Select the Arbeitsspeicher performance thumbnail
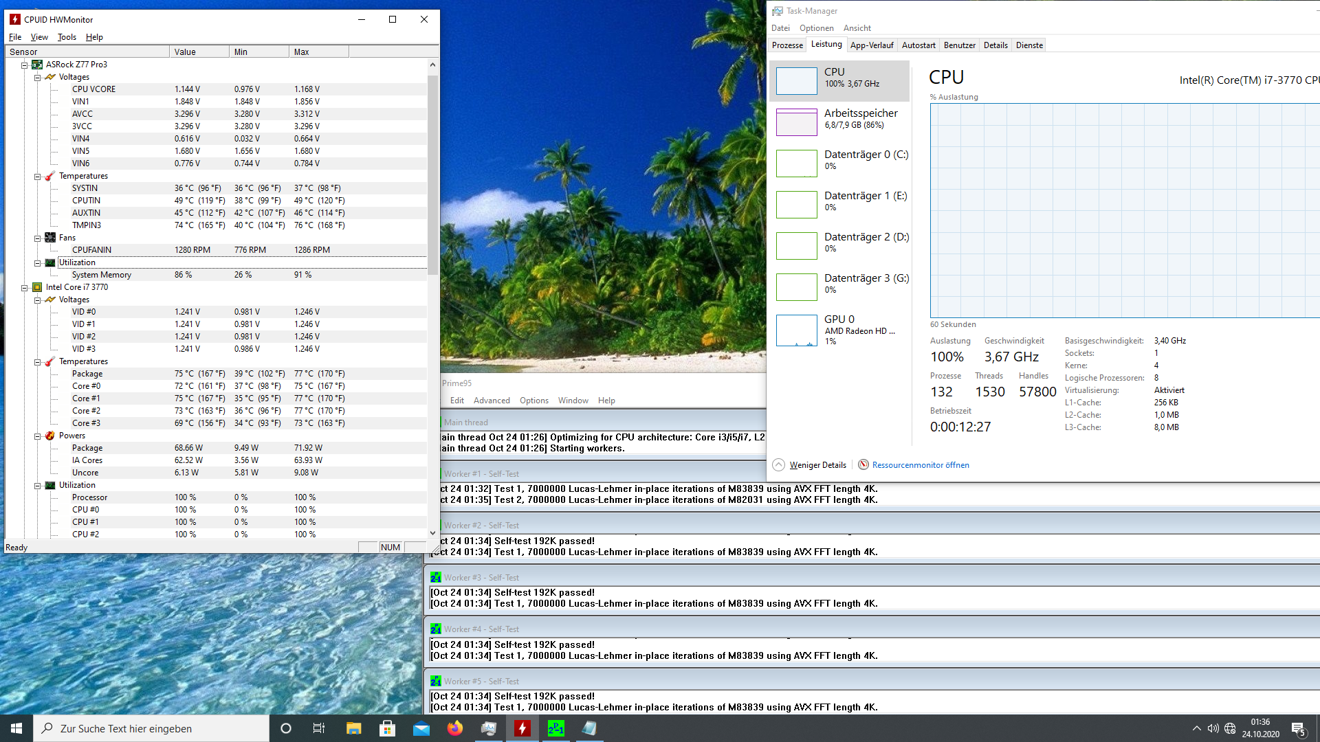This screenshot has width=1320, height=742. [x=797, y=122]
